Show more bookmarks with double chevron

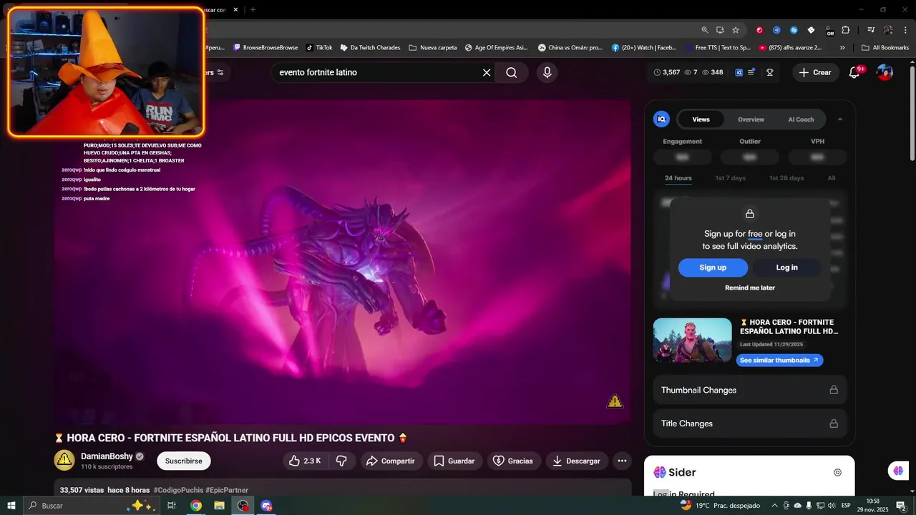(842, 48)
